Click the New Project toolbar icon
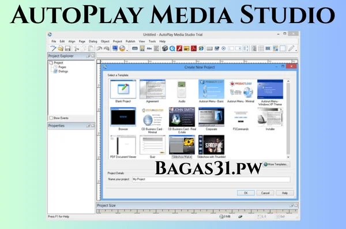This screenshot has width=346, height=229. pos(53,48)
